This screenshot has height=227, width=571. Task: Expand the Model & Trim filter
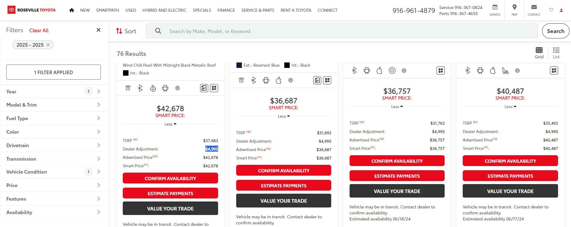(54, 105)
